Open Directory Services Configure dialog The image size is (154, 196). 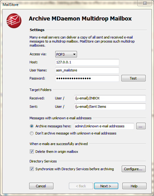(x=134, y=169)
